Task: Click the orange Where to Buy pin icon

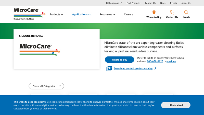Action: click(x=154, y=12)
